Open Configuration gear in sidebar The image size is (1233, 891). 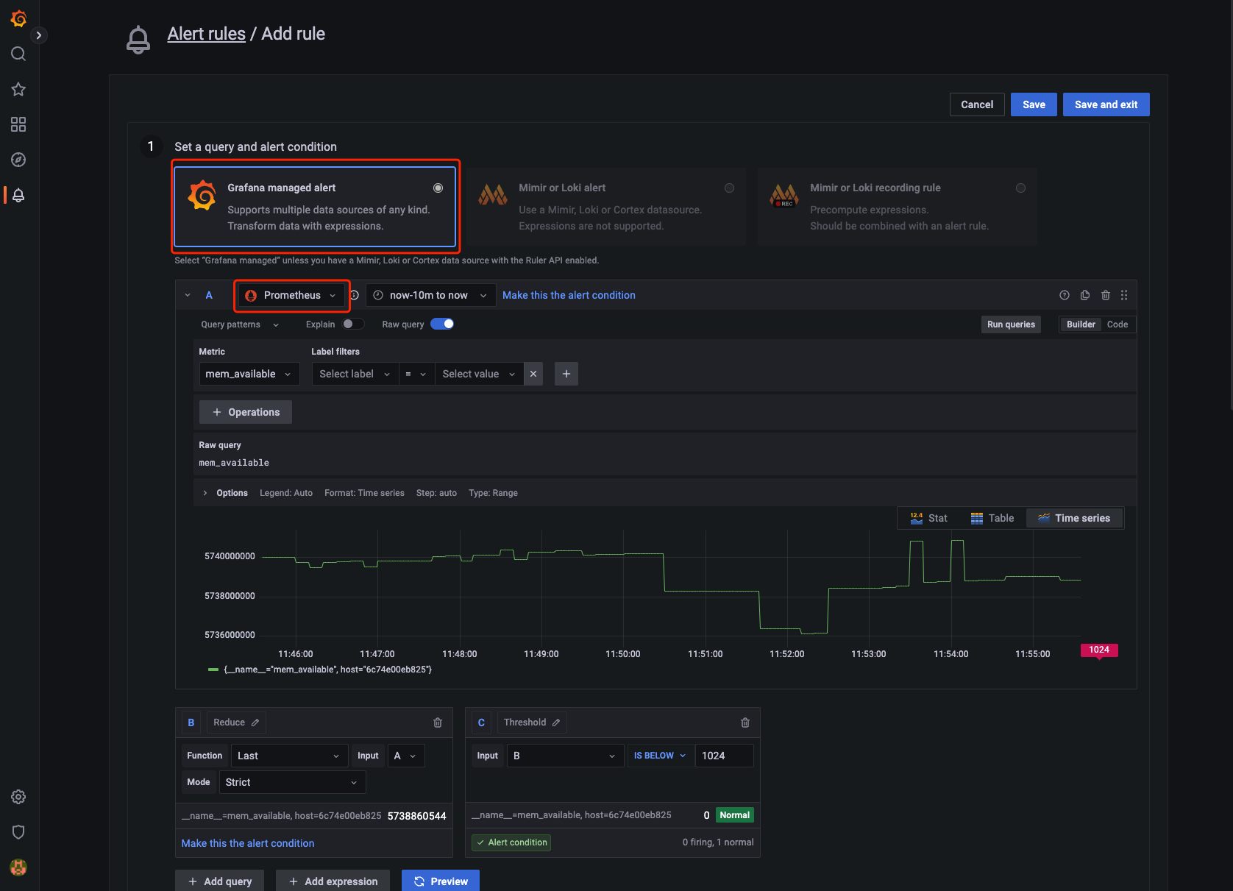[x=18, y=797]
